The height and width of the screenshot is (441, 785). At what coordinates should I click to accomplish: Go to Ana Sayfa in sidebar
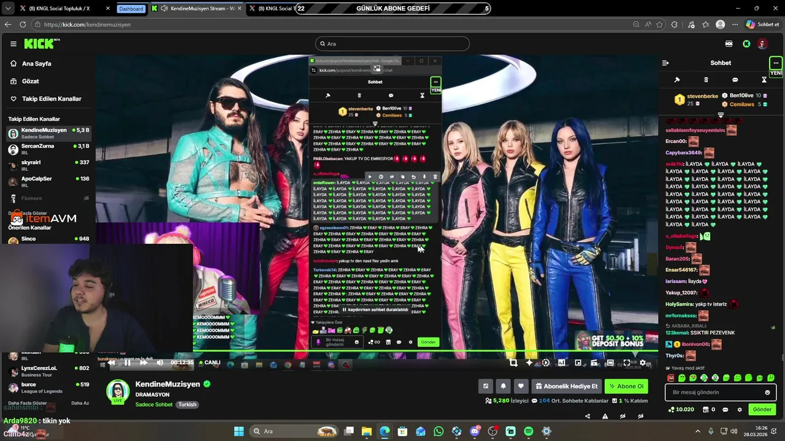click(x=36, y=64)
